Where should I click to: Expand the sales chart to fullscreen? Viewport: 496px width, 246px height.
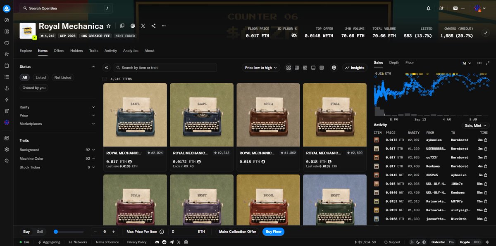(x=488, y=63)
